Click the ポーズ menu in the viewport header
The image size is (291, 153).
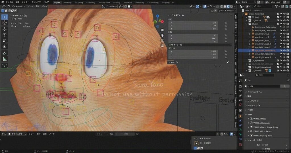point(45,6)
